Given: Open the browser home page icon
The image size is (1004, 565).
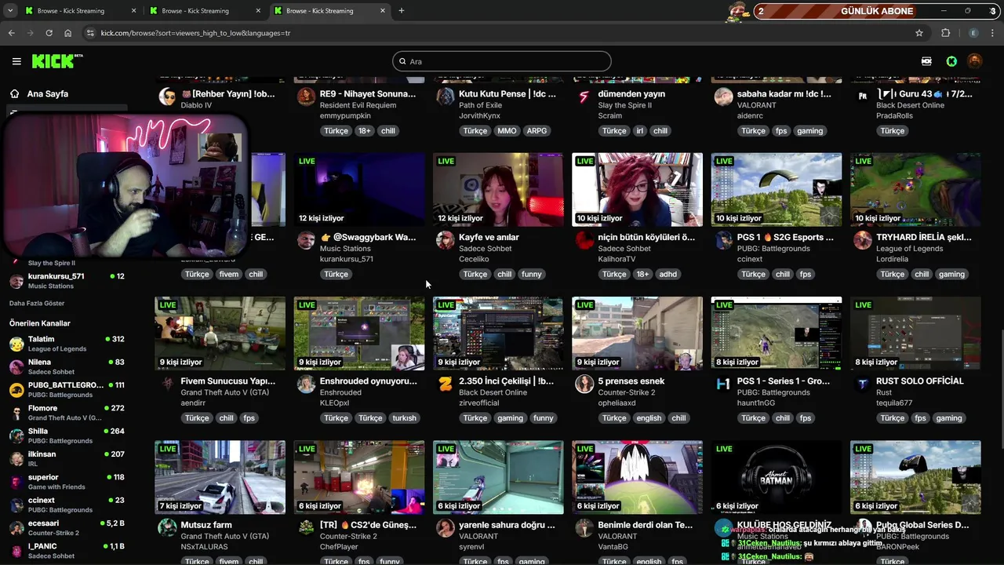Looking at the screenshot, I should point(68,33).
